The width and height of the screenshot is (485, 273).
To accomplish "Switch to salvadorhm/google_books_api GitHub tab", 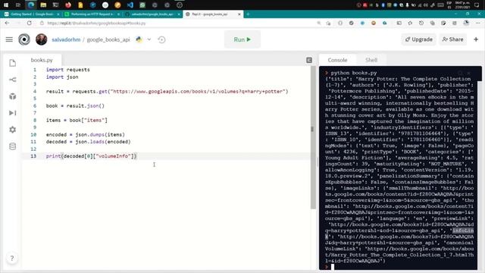I will pyautogui.click(x=152, y=14).
